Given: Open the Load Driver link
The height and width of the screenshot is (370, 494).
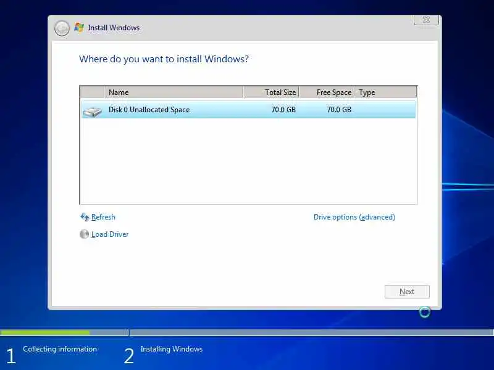Looking at the screenshot, I should [x=110, y=234].
